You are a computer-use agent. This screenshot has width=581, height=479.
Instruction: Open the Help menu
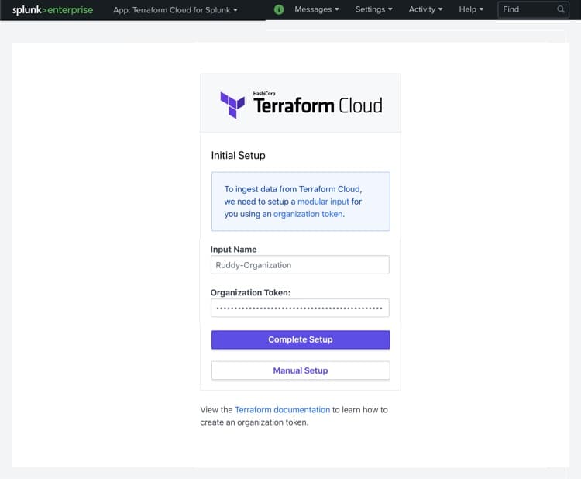tap(471, 9)
